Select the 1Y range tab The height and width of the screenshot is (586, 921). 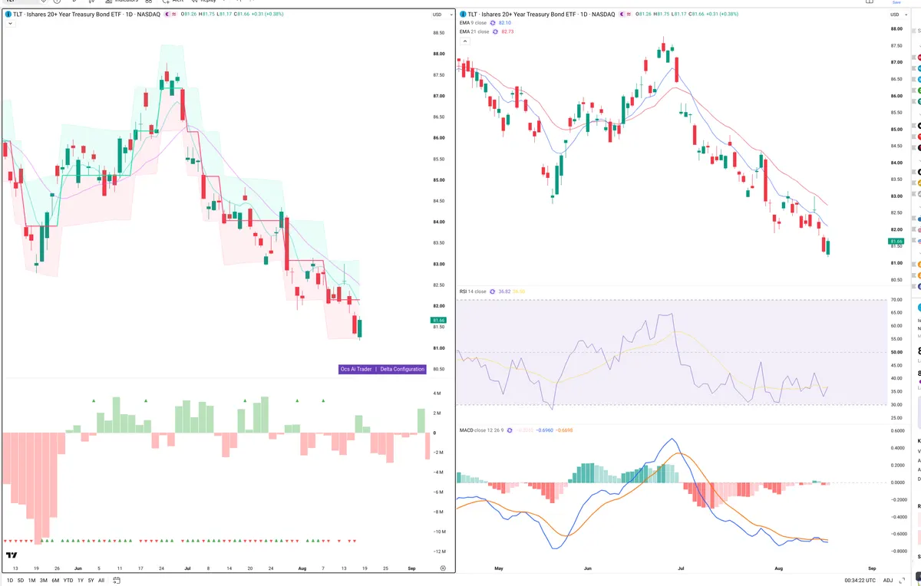(81, 580)
